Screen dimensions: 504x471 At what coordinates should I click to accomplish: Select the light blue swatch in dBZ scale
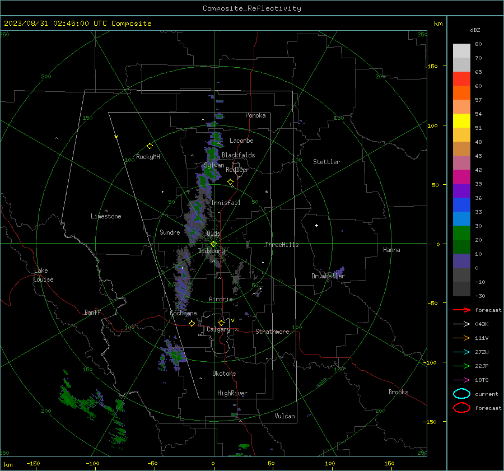[461, 218]
